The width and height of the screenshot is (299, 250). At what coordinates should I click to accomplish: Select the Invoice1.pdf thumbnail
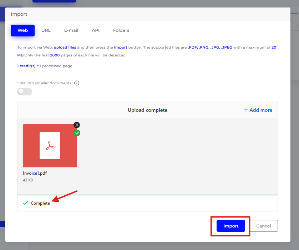coord(50,146)
